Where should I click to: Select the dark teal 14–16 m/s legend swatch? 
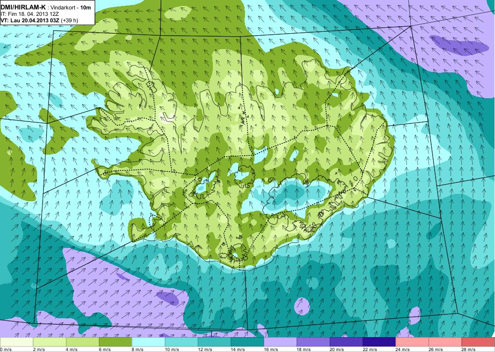[x=247, y=342]
